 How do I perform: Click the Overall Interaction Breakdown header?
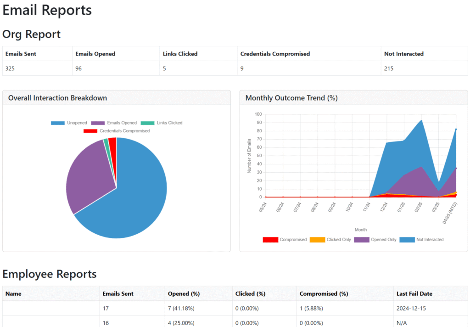coord(57,98)
